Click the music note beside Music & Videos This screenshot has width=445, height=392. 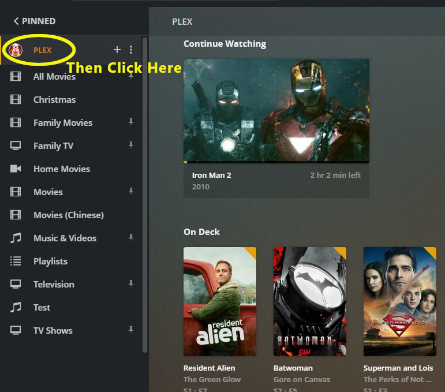[x=16, y=238]
